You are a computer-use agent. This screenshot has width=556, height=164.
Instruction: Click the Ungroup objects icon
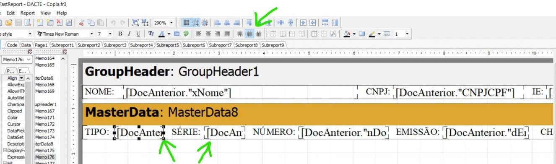145,23
